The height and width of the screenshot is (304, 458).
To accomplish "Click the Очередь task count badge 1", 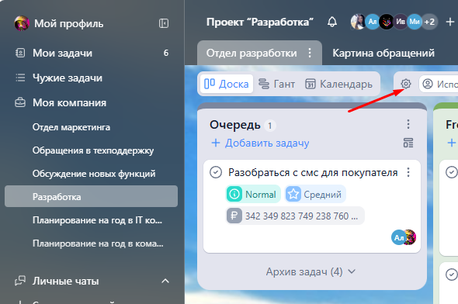I will point(270,126).
